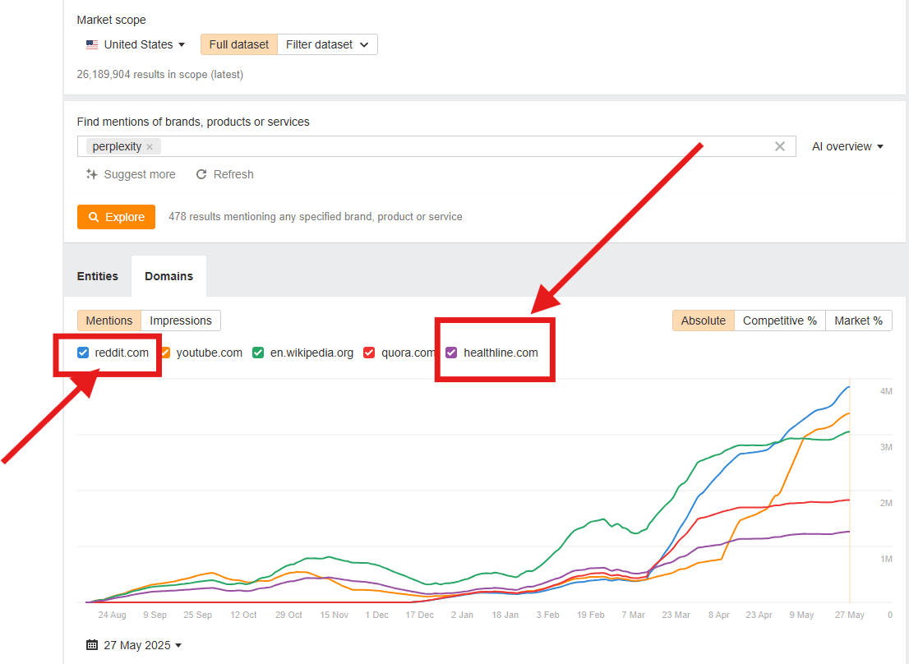The height and width of the screenshot is (664, 909).
Task: Click the 478 results mentioning text
Action: click(316, 217)
